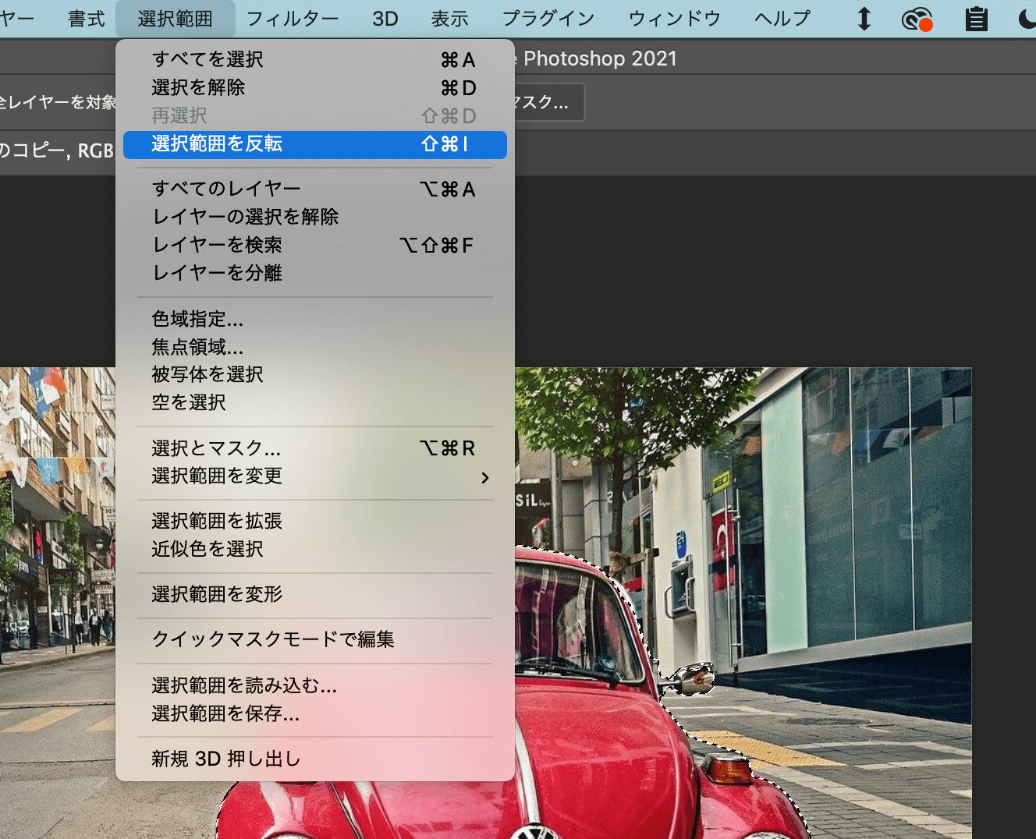Choose 近似色を選択 menu entry
This screenshot has height=839, width=1036.
pyautogui.click(x=315, y=549)
